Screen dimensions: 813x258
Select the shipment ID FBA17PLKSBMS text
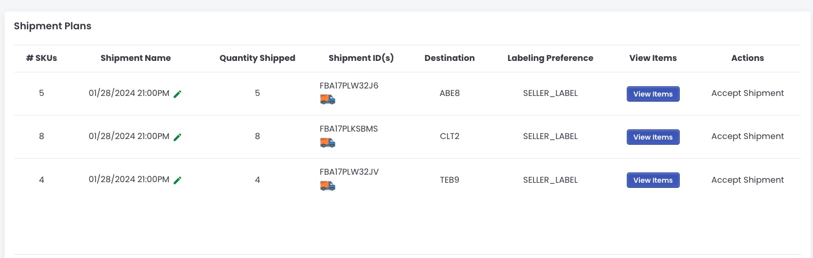coord(349,129)
